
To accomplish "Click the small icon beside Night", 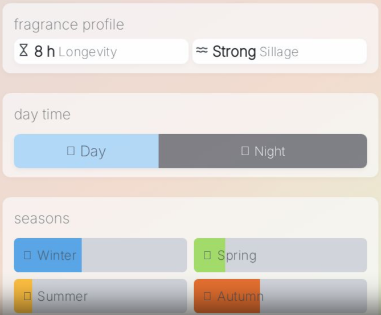I will click(245, 151).
